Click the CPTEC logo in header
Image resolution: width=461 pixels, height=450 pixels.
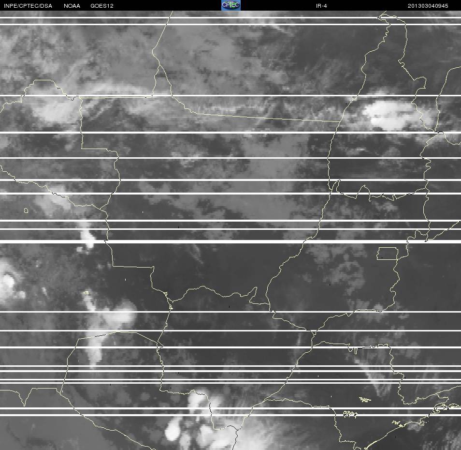[231, 5]
